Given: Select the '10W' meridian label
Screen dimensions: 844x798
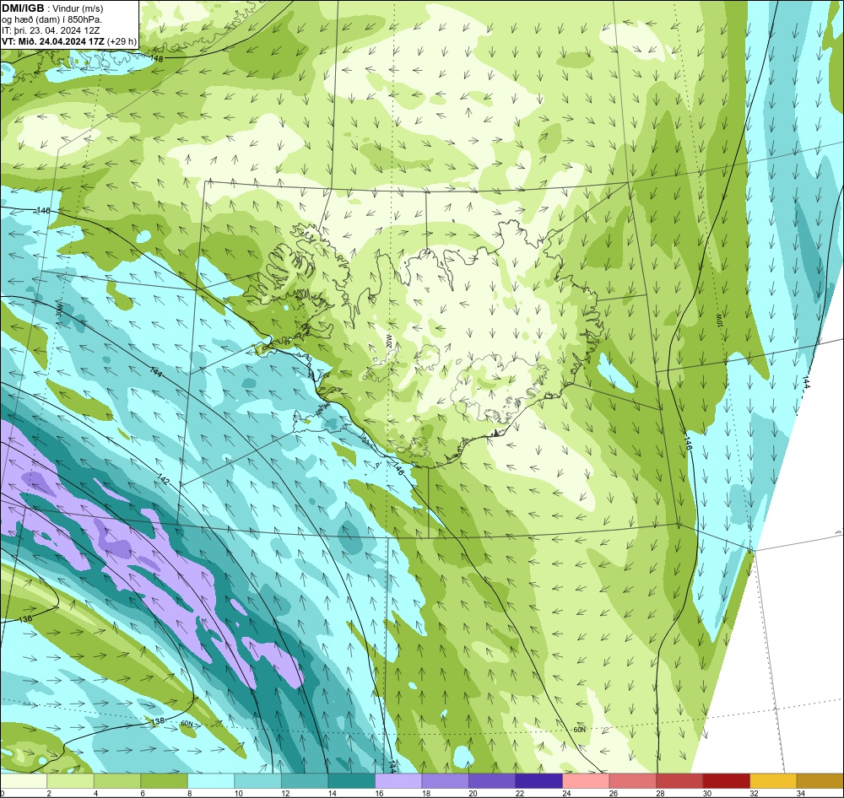Looking at the screenshot, I should (x=718, y=321).
